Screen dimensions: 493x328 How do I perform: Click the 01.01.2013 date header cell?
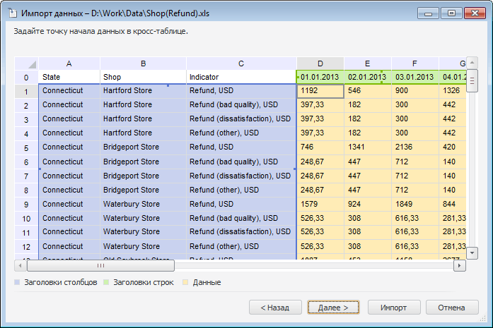pos(320,77)
